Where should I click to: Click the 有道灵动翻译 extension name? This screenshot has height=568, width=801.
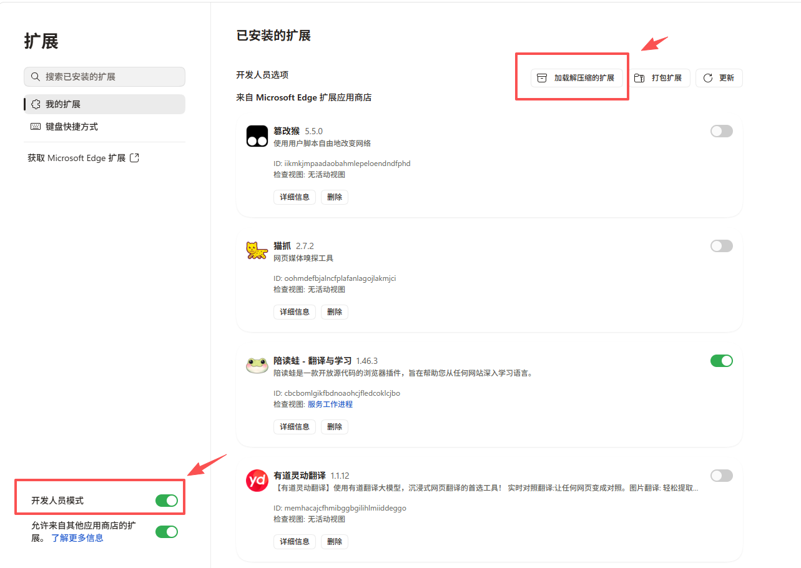[x=300, y=476]
